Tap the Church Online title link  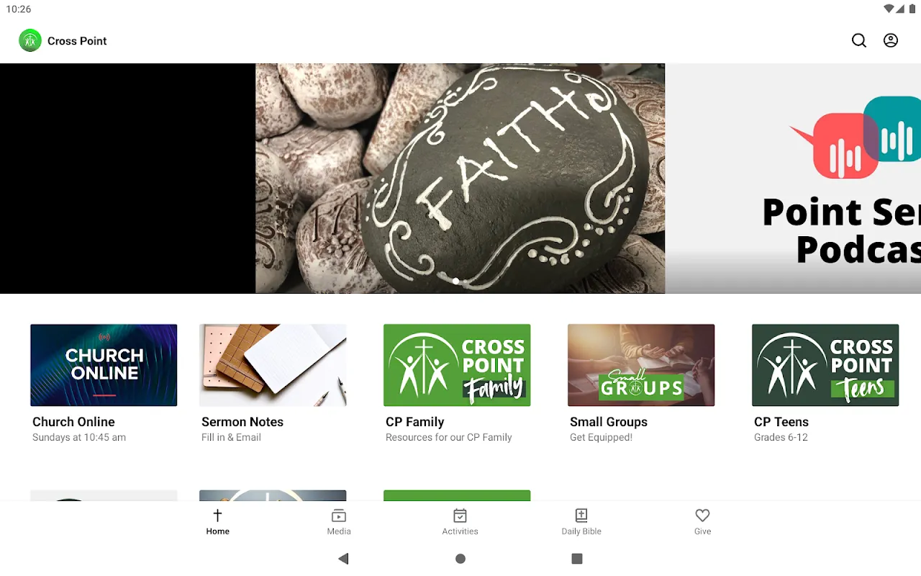73,422
